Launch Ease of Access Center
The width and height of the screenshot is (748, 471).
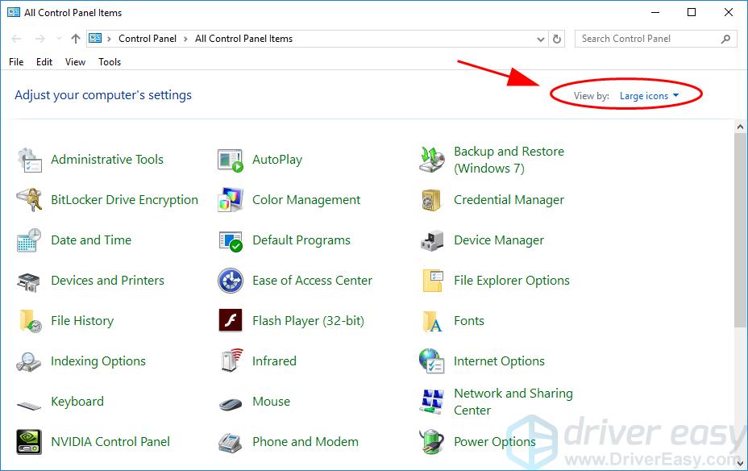[313, 281]
